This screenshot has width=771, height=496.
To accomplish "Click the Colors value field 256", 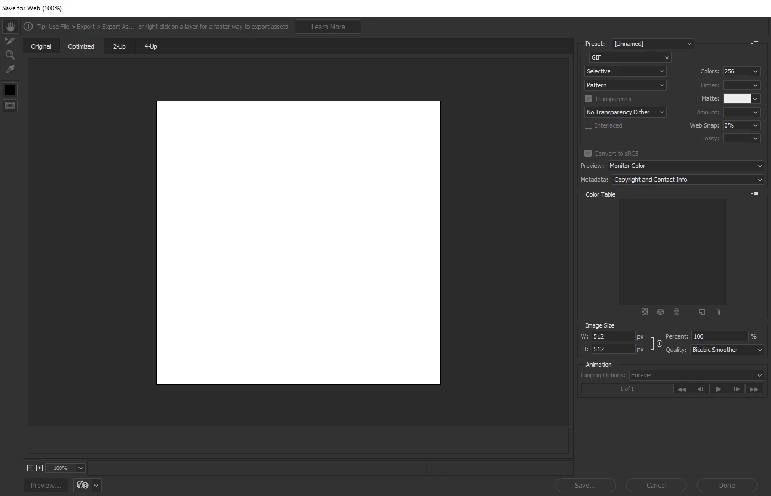I will click(x=737, y=71).
